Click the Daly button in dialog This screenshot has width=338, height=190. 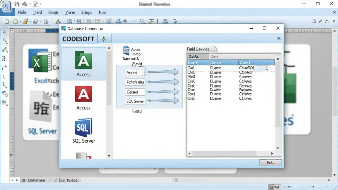click(271, 162)
